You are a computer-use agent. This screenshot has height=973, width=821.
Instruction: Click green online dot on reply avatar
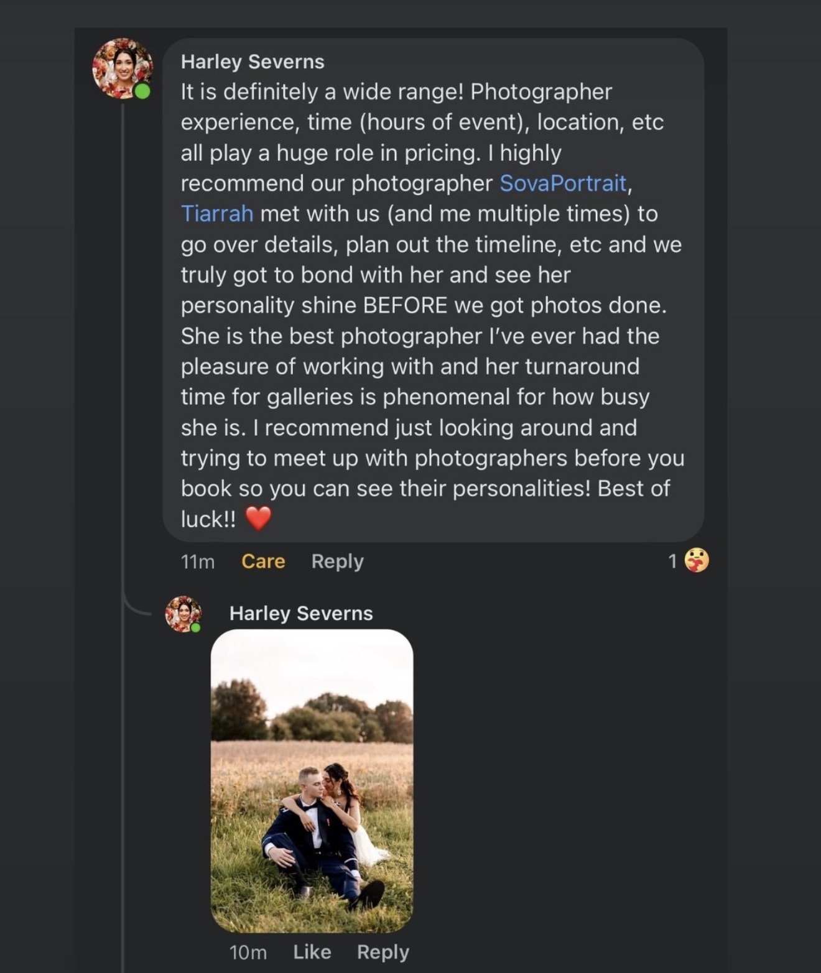[x=196, y=627]
